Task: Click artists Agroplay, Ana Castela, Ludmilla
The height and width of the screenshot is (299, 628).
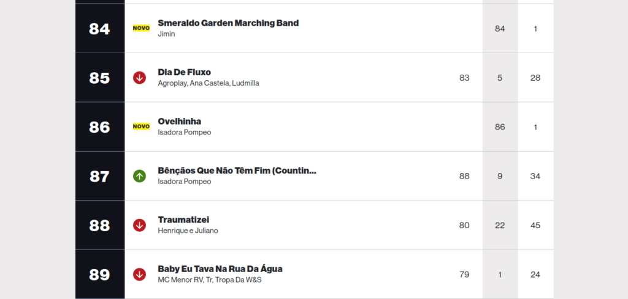Action: [x=209, y=83]
